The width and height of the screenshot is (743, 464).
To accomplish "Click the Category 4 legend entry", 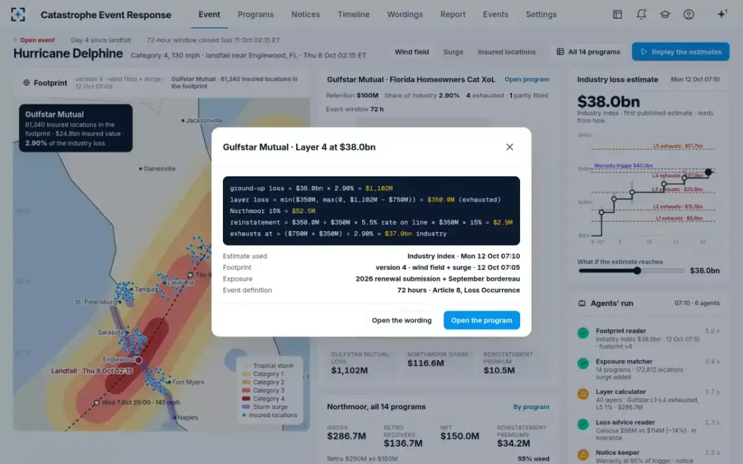I will (x=263, y=399).
